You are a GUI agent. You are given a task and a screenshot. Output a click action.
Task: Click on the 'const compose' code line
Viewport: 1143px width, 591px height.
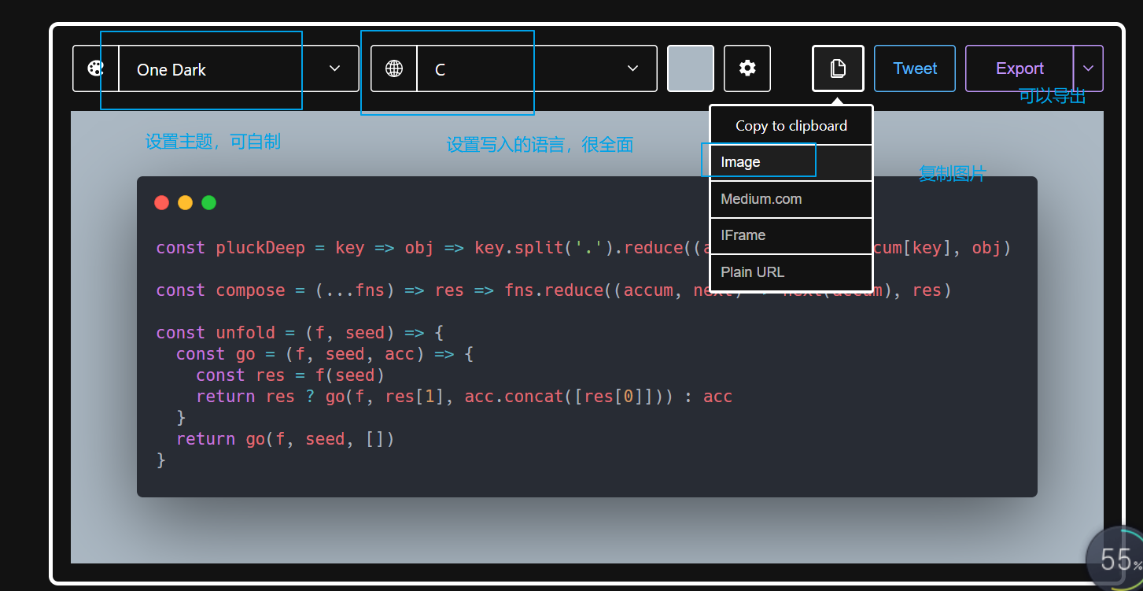tap(554, 290)
